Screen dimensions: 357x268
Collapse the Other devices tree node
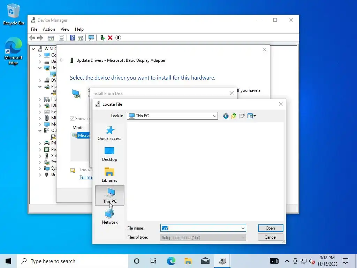40,131
